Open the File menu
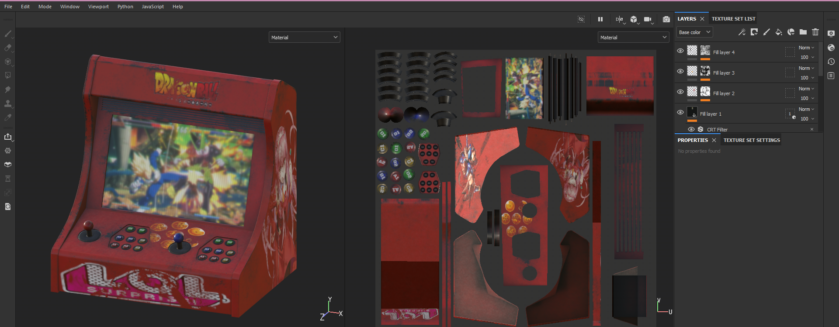The width and height of the screenshot is (839, 327). click(x=8, y=7)
